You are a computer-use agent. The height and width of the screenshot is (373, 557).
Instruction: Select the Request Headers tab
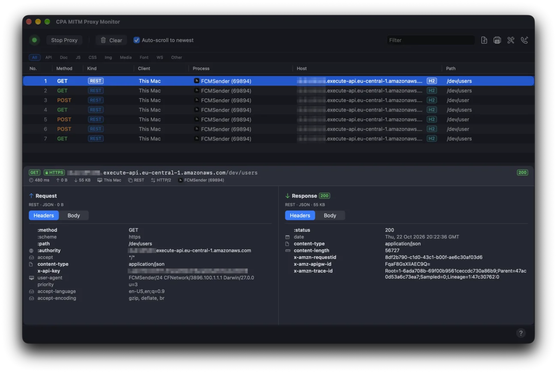click(x=44, y=216)
